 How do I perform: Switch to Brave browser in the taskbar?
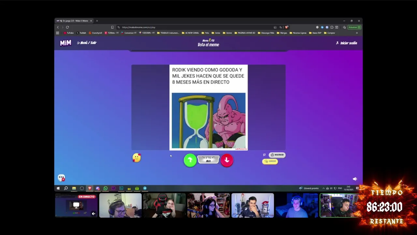(x=90, y=188)
